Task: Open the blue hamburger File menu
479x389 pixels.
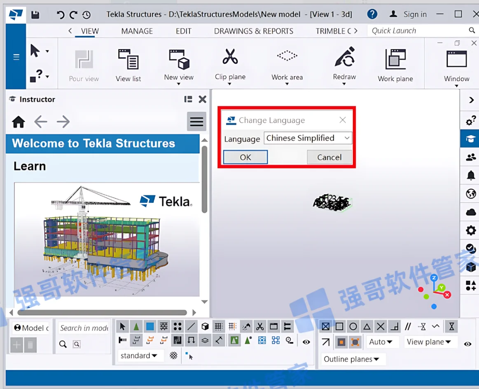Action: pos(16,57)
